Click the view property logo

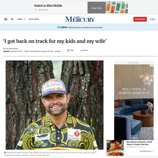62,27
